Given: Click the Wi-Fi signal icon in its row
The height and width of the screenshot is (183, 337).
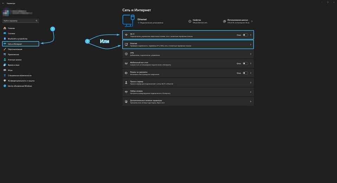Looking at the screenshot, I should [x=126, y=35].
